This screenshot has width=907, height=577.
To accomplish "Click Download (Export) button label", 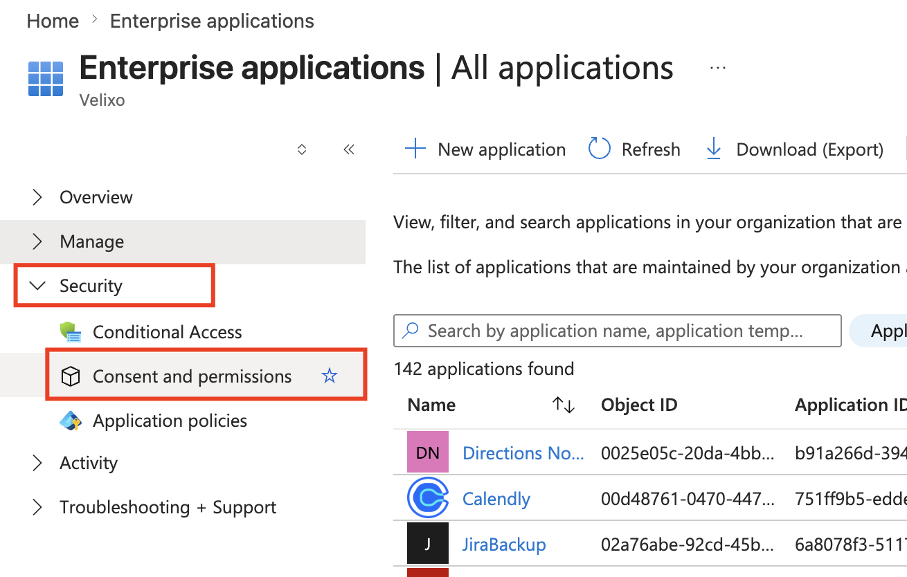I will click(810, 149).
